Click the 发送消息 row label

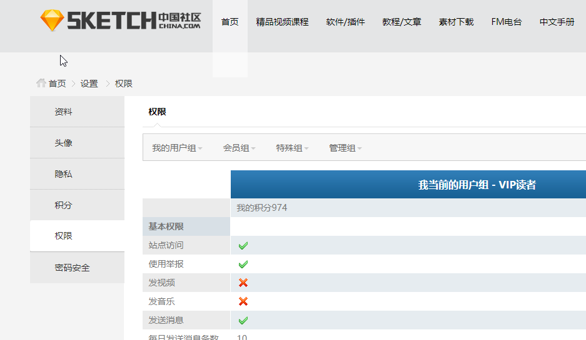pos(166,320)
